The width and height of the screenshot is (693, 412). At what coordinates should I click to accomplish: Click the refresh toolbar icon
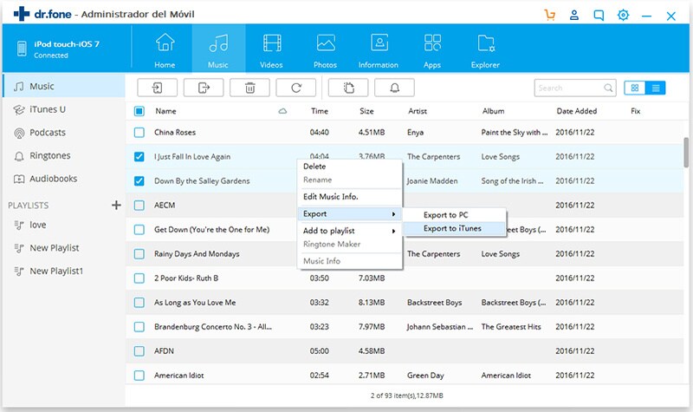click(x=296, y=88)
